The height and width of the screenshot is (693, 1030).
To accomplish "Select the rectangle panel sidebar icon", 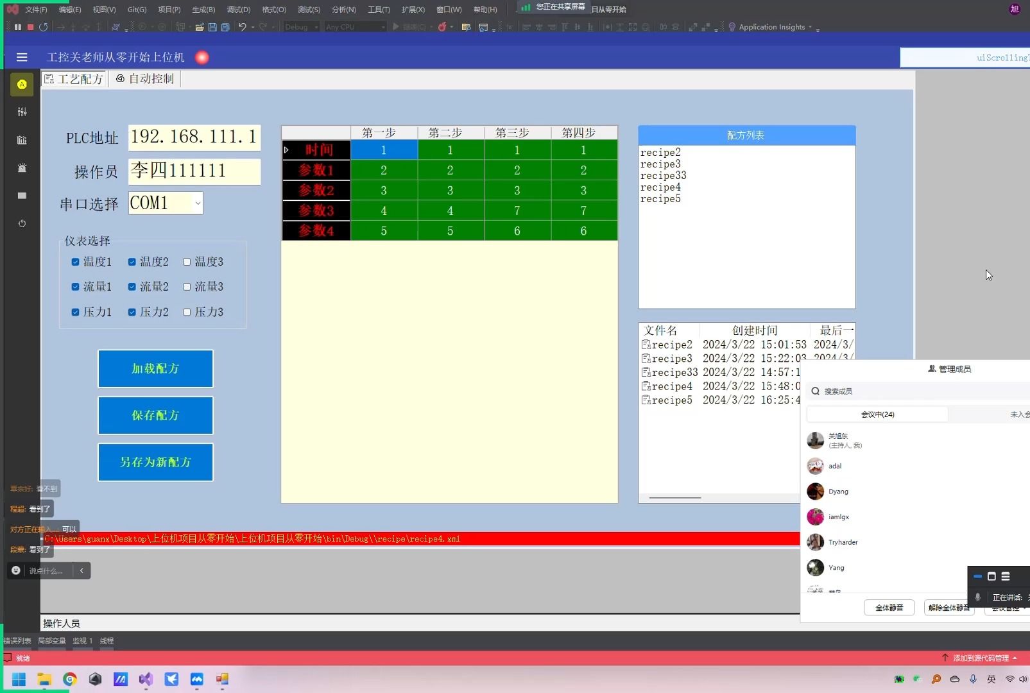I will [22, 196].
